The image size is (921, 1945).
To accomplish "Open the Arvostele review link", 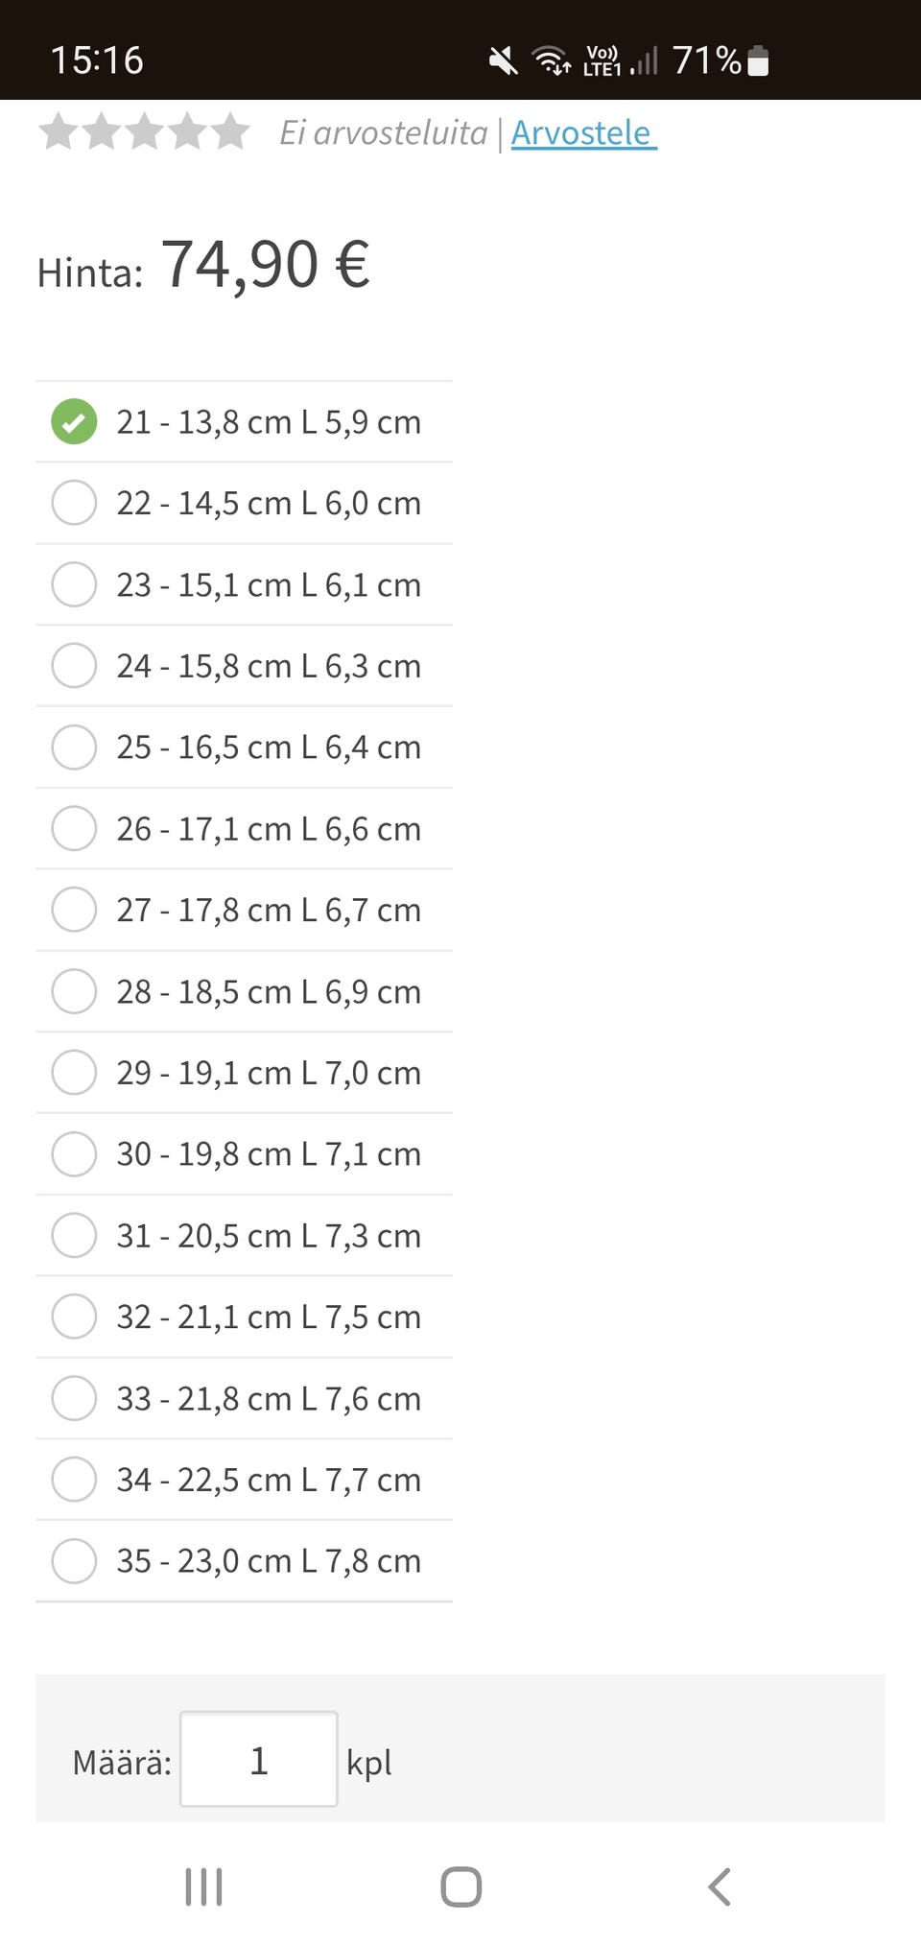I will (582, 132).
